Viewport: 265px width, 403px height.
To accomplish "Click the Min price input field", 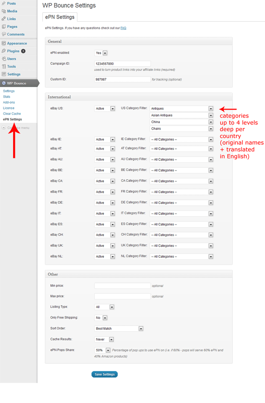I will [123, 285].
